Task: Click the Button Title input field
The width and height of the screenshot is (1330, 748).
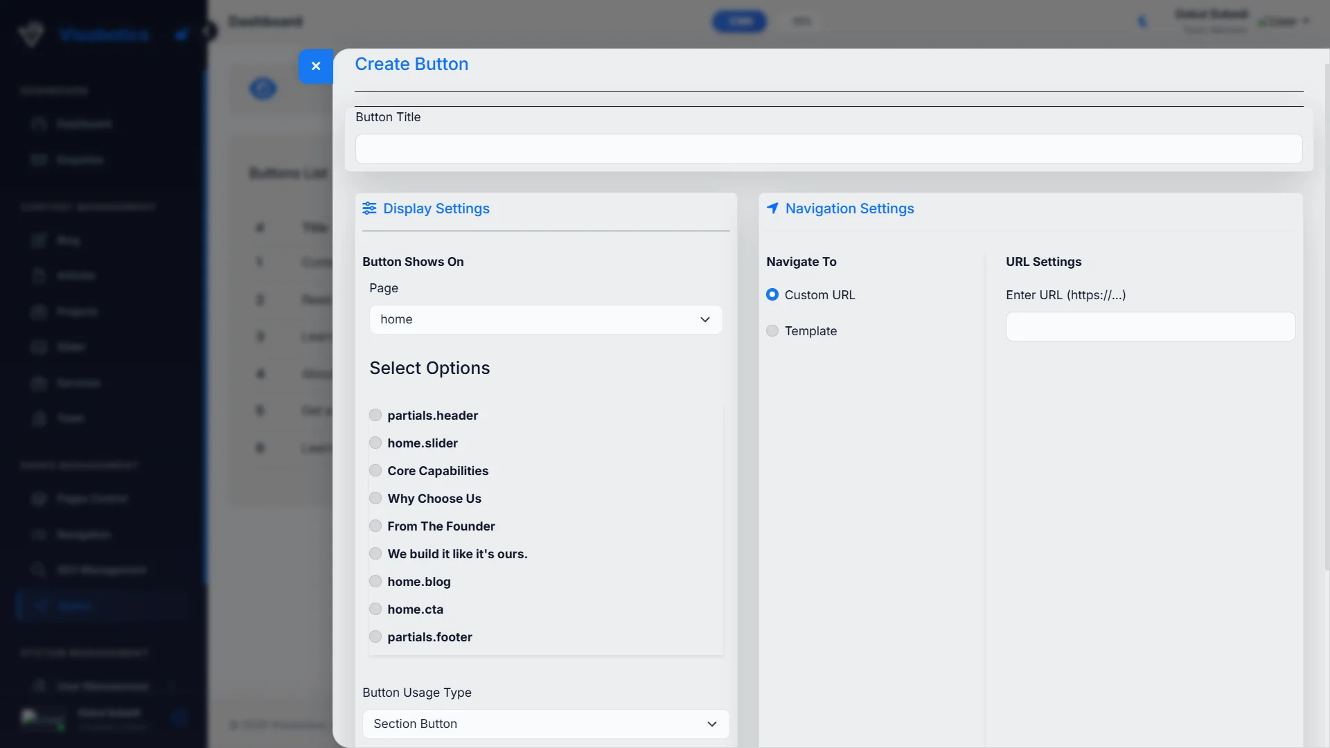Action: (828, 149)
